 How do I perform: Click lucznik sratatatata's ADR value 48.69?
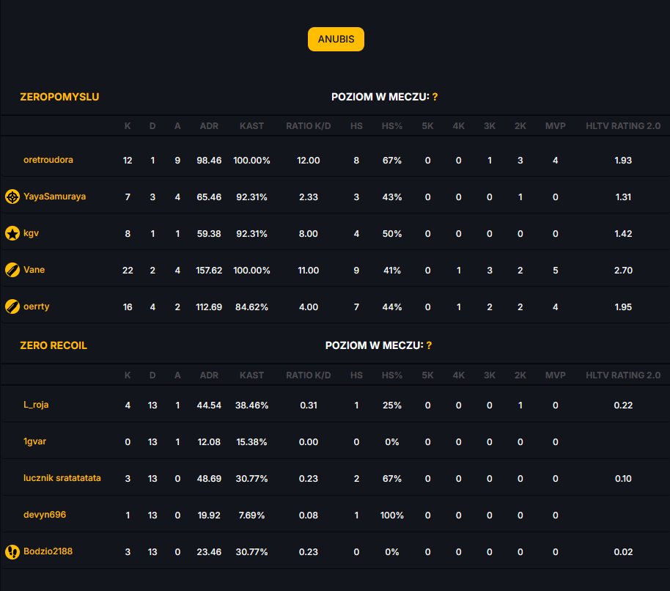(209, 479)
